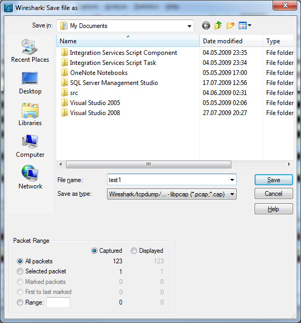Select the Visual Studio 2005 folder icon
The image size is (301, 323).
click(x=64, y=103)
